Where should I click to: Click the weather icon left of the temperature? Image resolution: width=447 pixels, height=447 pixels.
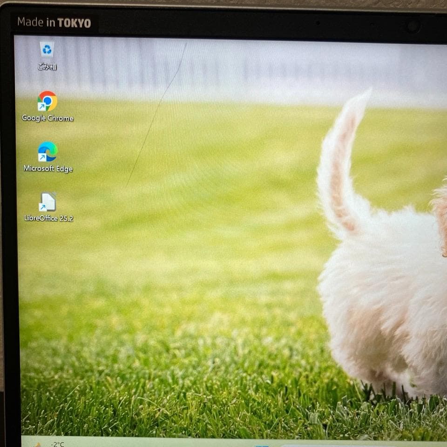37,445
